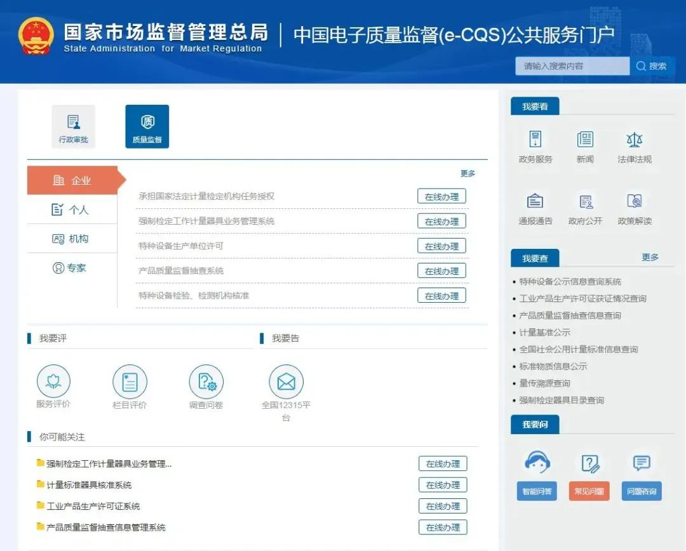Open 标准物质信息公示 link
Viewport: 686px width, 551px height.
point(553,366)
